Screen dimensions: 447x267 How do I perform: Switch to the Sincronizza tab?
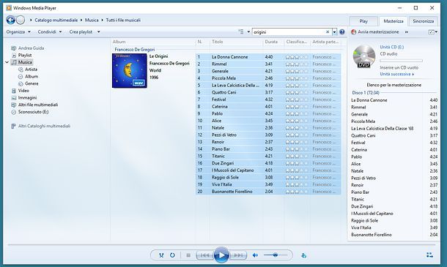(424, 21)
